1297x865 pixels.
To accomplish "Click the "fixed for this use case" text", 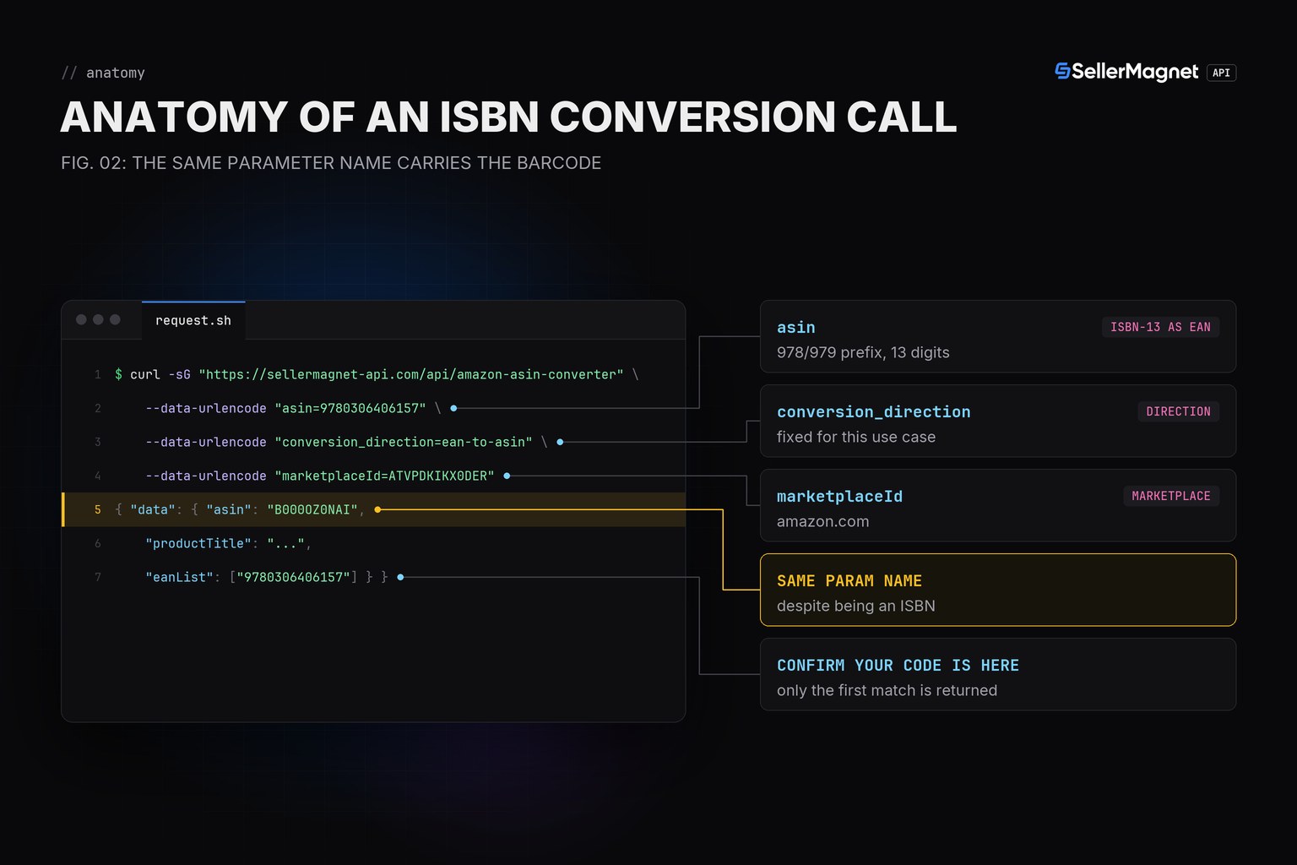I will point(856,437).
